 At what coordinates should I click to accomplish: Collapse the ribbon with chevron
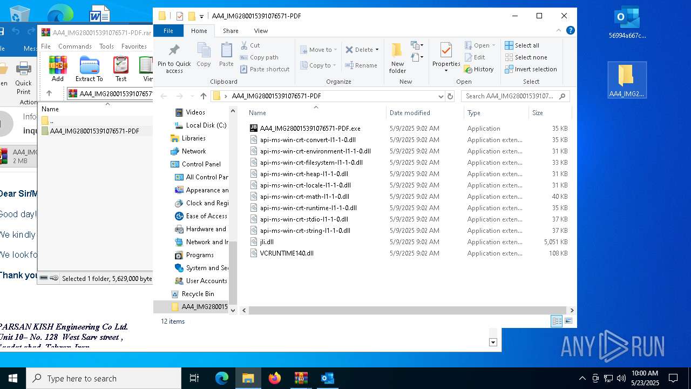559,31
